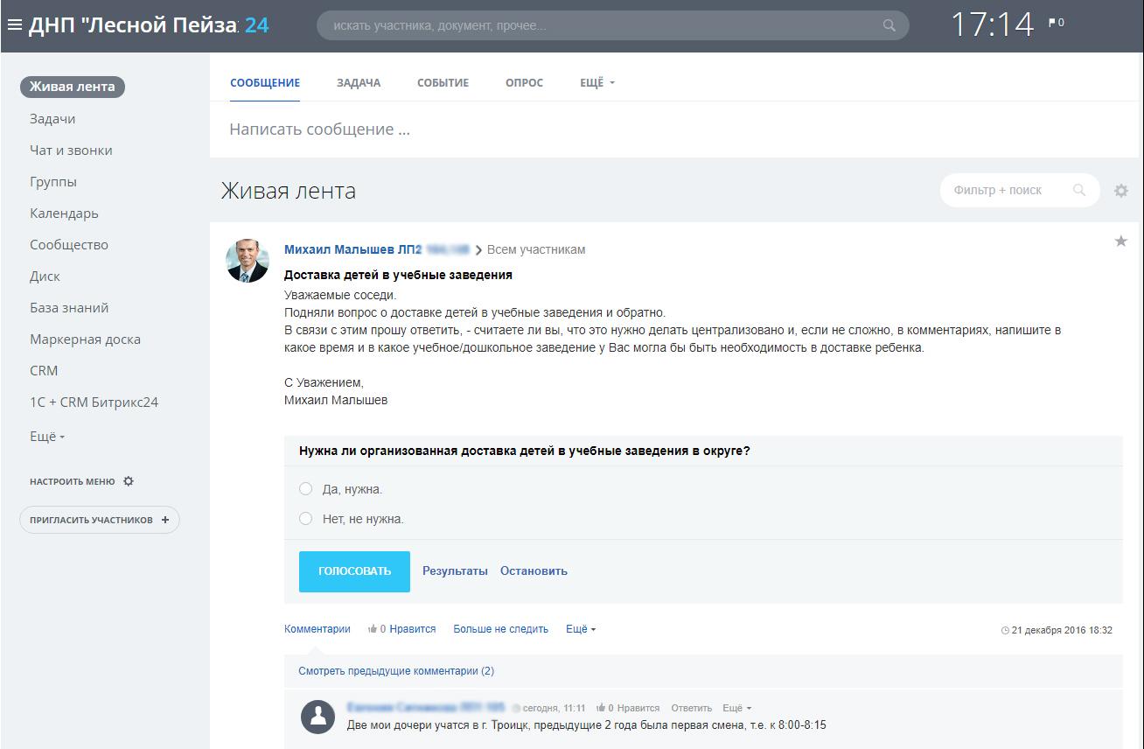
Task: Open Ещё dropdown under the post
Action: 581,629
